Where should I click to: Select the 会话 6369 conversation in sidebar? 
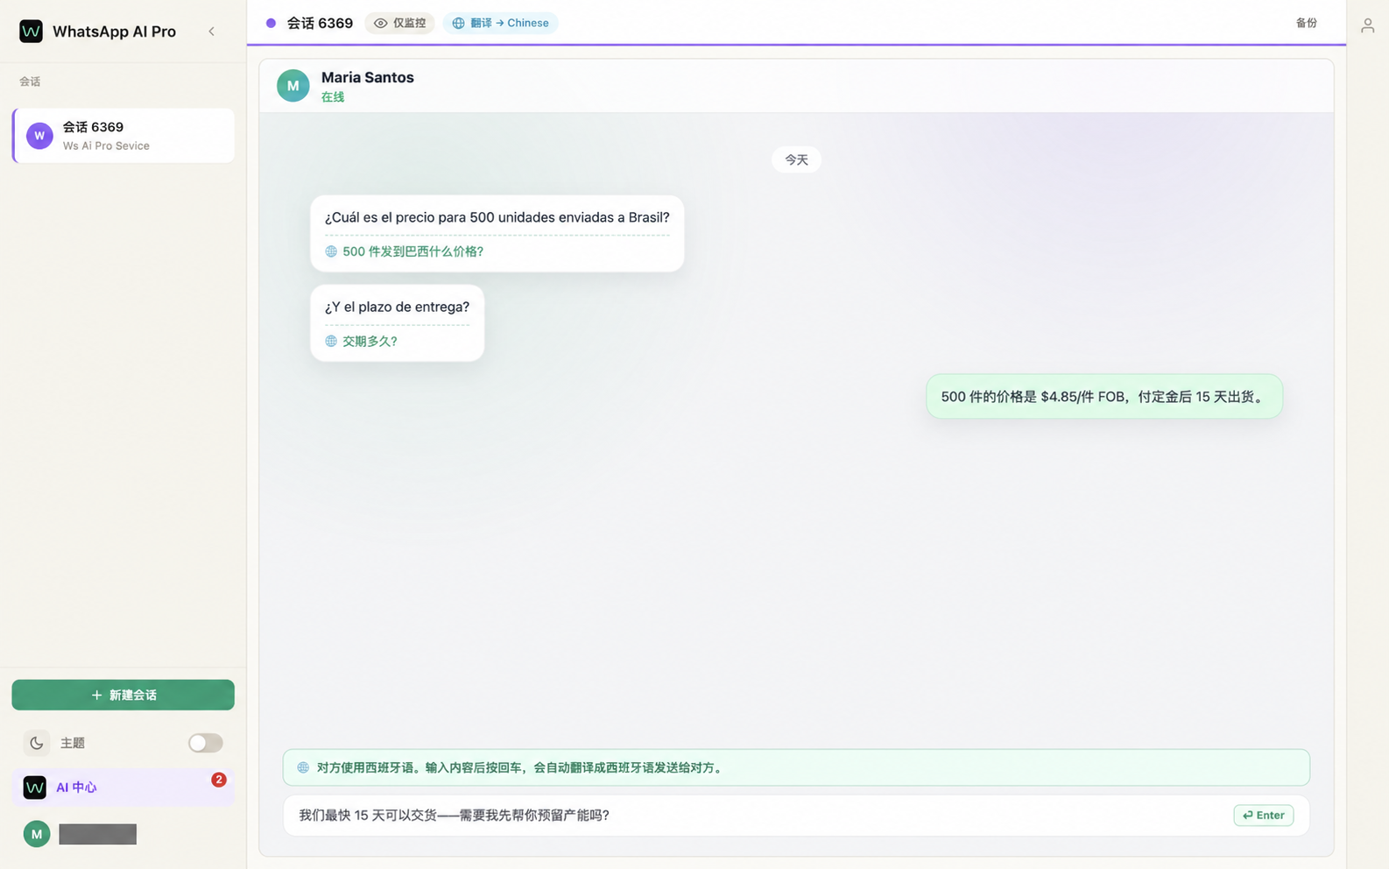pyautogui.click(x=123, y=136)
